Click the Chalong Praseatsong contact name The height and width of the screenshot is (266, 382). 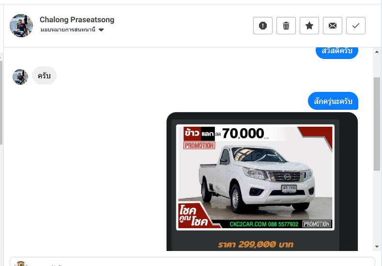(77, 19)
